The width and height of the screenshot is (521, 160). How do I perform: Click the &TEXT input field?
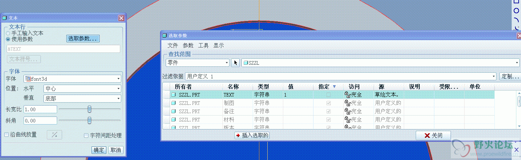tap(63, 49)
